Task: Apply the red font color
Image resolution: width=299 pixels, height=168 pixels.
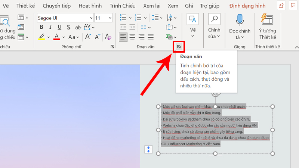Action: (x=57, y=37)
